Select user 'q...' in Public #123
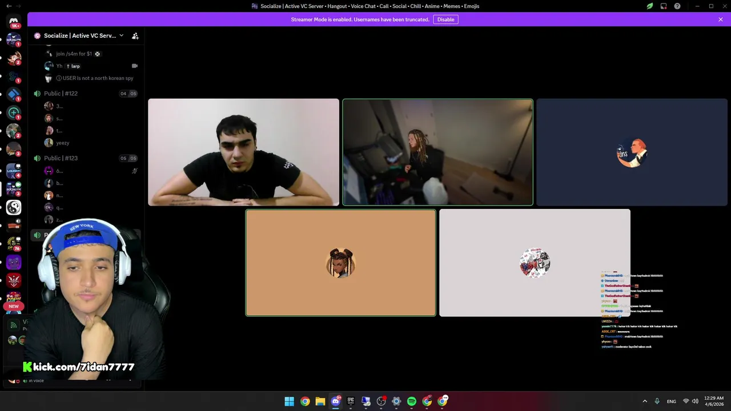 point(91,208)
